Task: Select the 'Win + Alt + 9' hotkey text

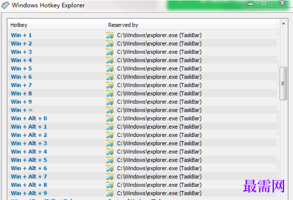Action: coord(29,193)
